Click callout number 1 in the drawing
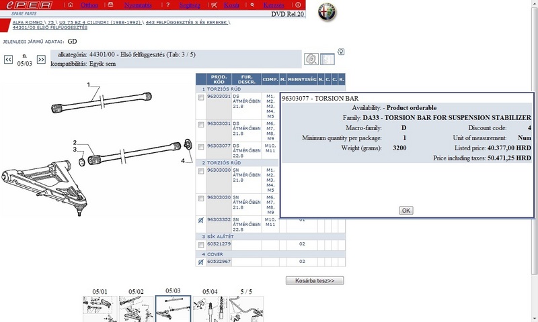This screenshot has height=322, width=538. [88, 85]
